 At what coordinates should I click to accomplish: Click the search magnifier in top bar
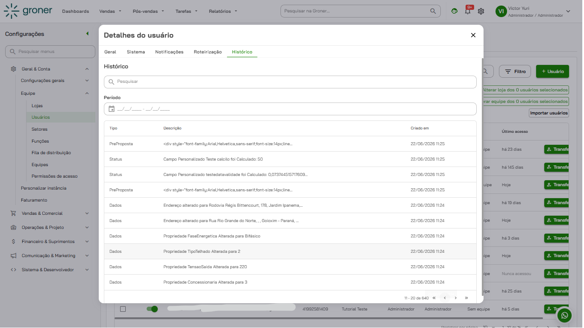(433, 11)
